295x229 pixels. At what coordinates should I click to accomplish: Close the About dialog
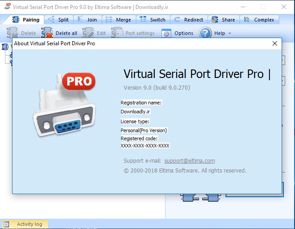pos(275,43)
